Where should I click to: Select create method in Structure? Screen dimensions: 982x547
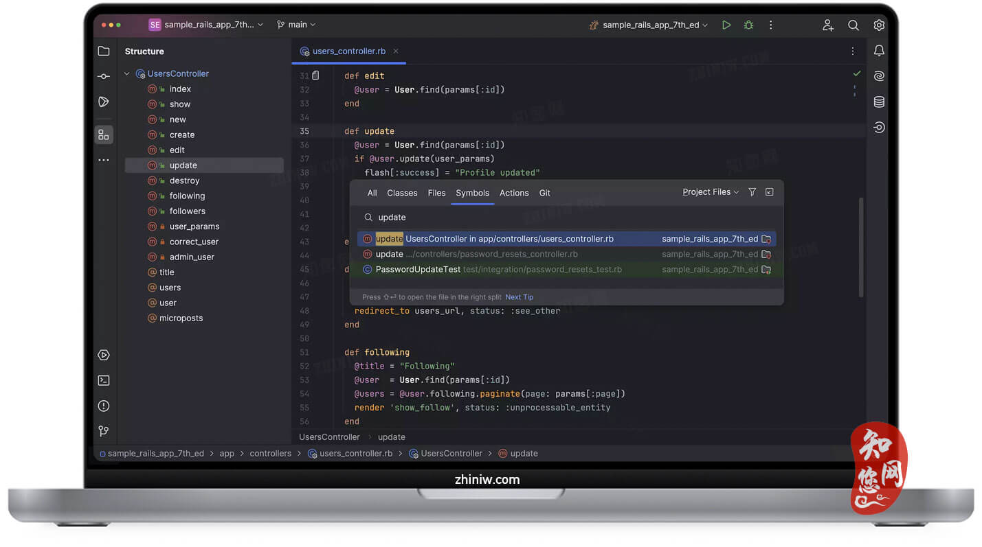(x=182, y=135)
